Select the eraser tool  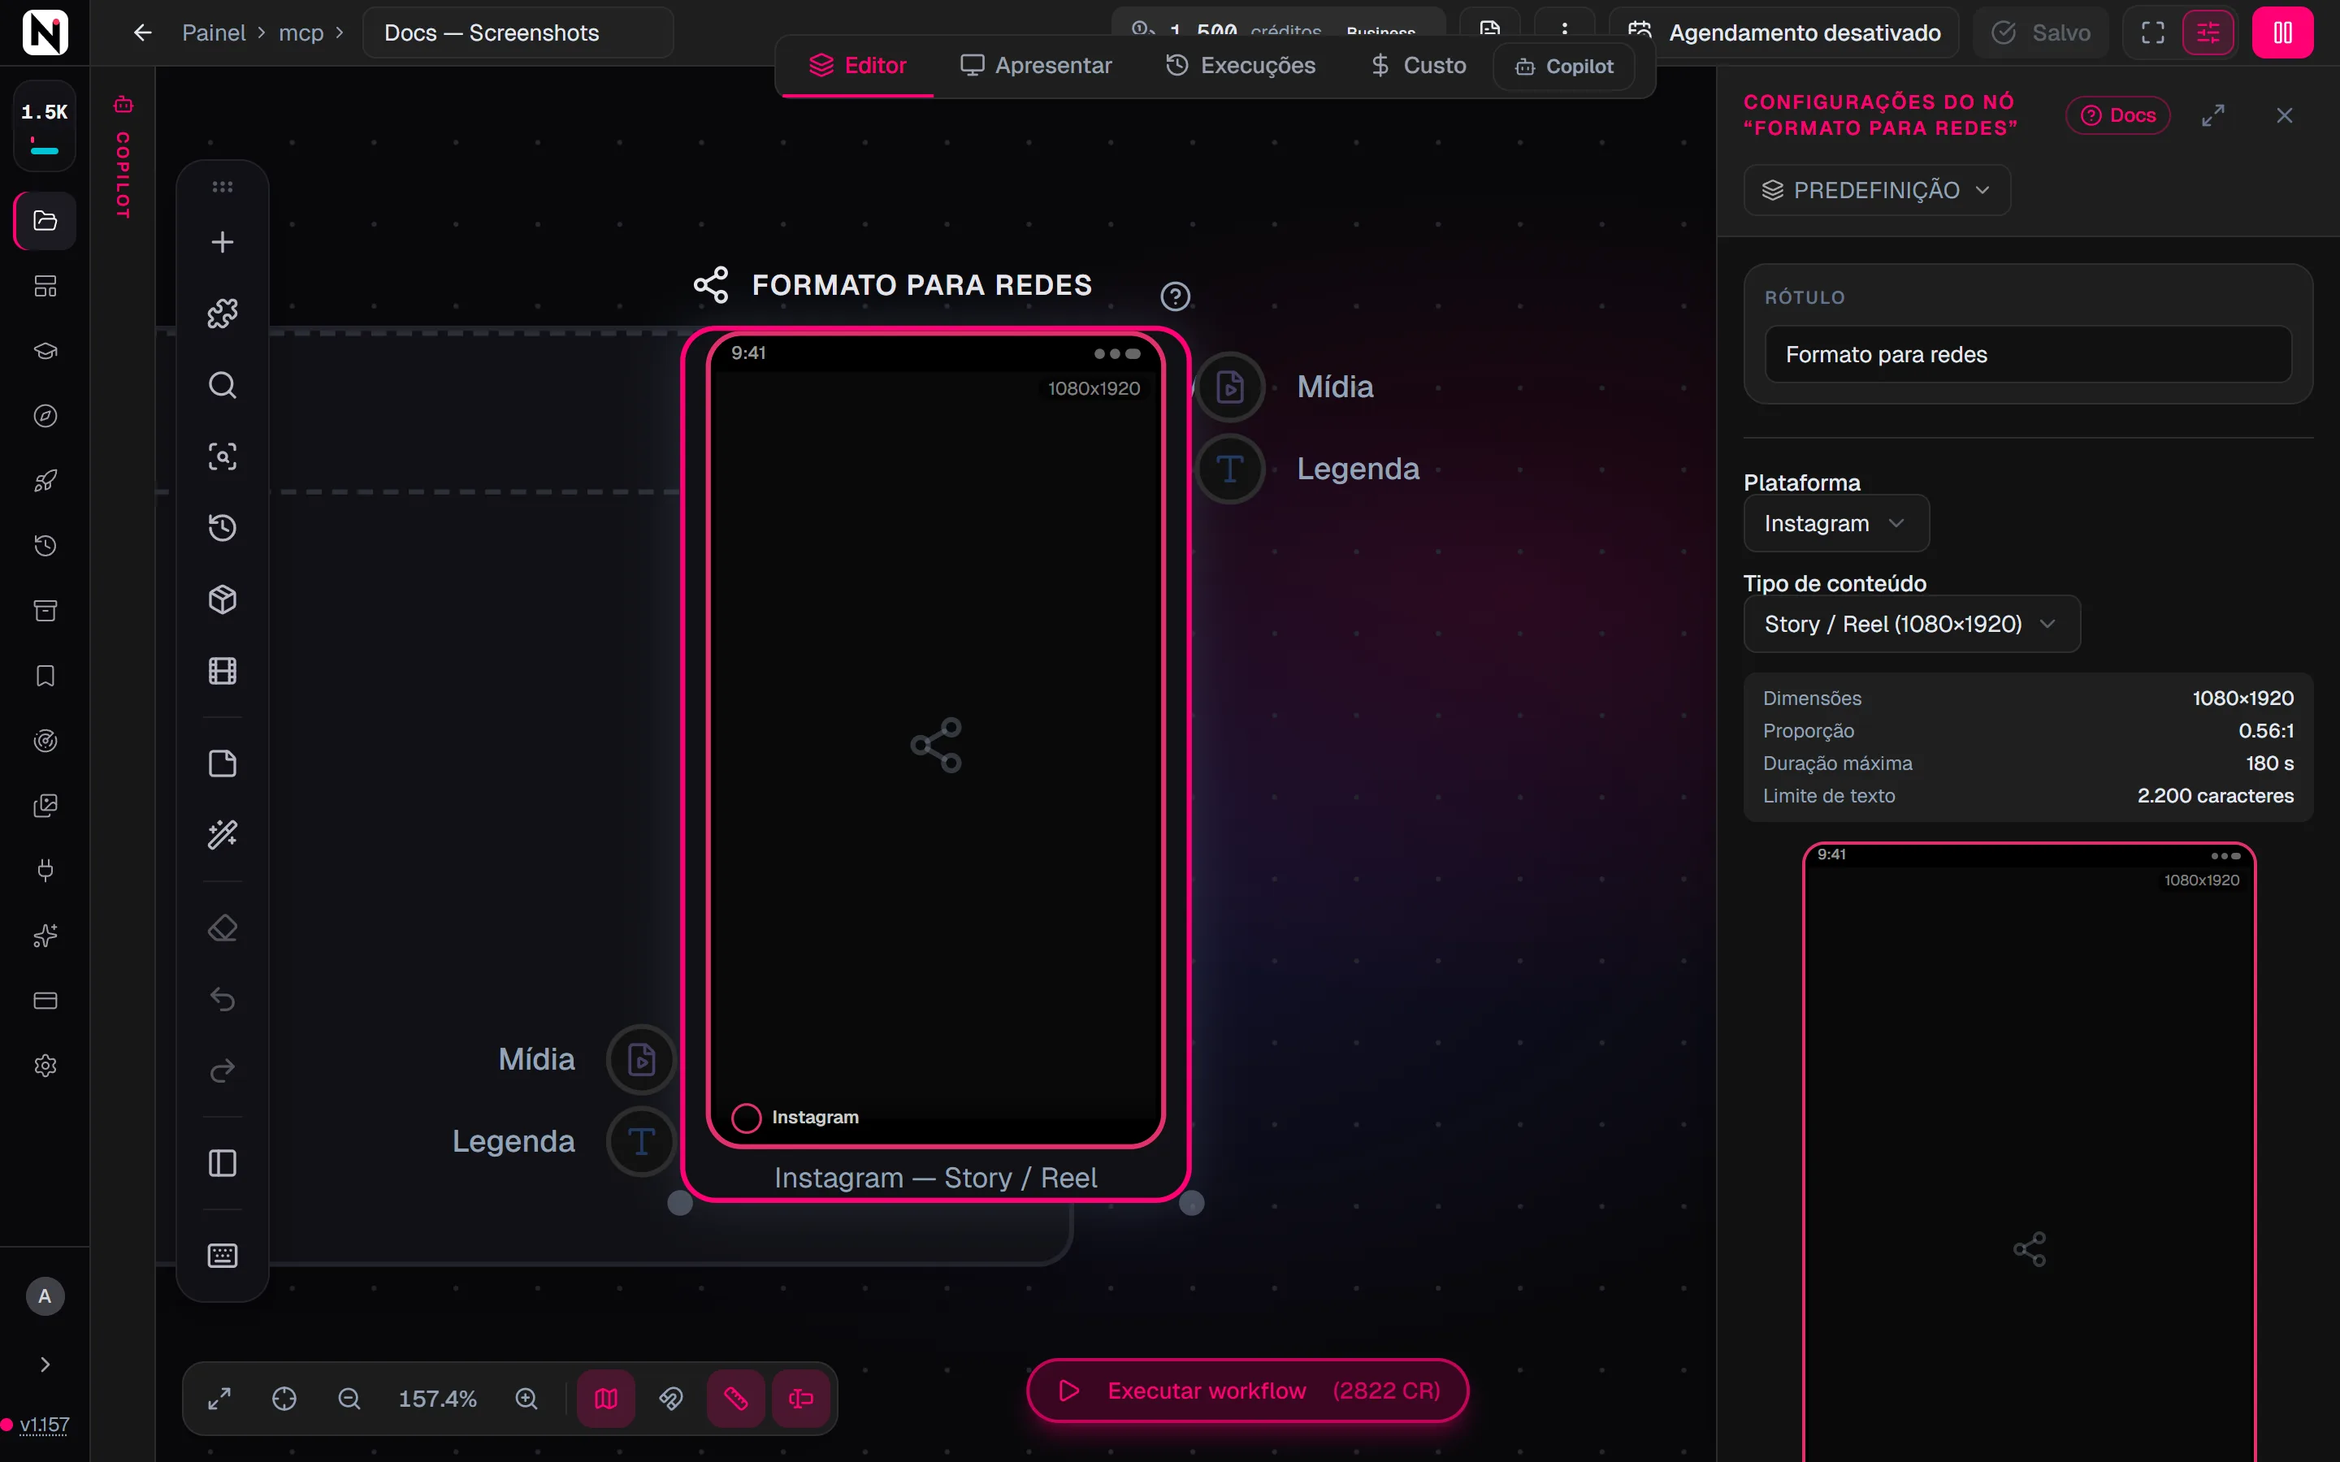(223, 928)
